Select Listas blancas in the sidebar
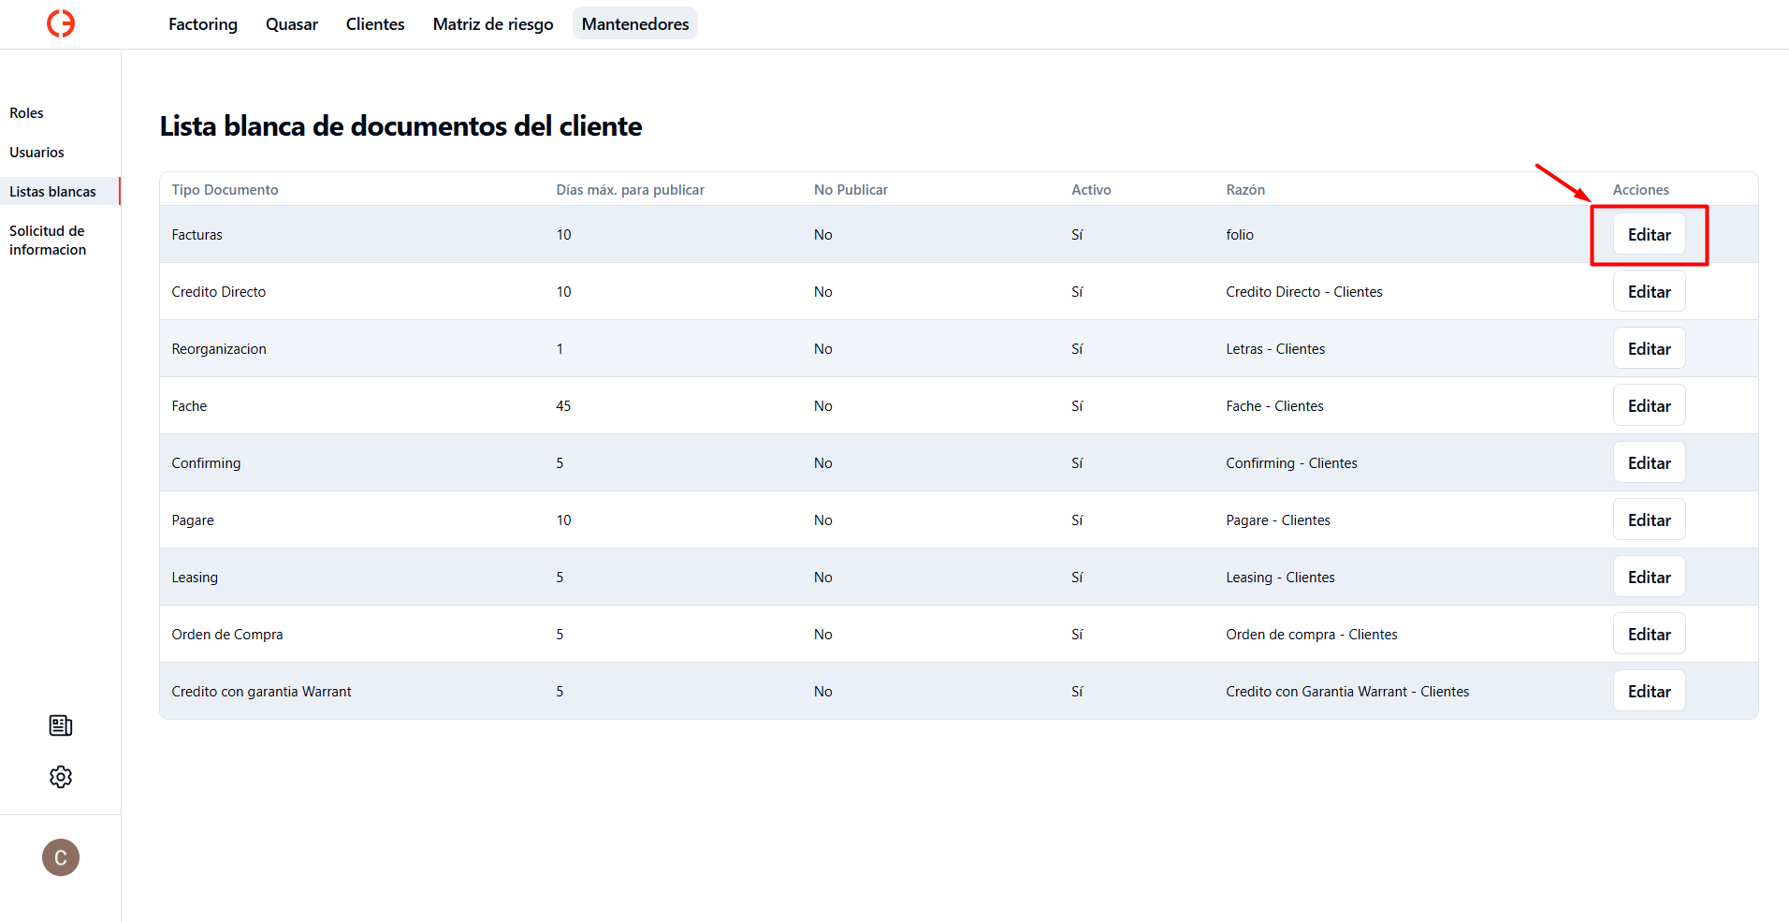The height and width of the screenshot is (922, 1789). pyautogui.click(x=53, y=192)
